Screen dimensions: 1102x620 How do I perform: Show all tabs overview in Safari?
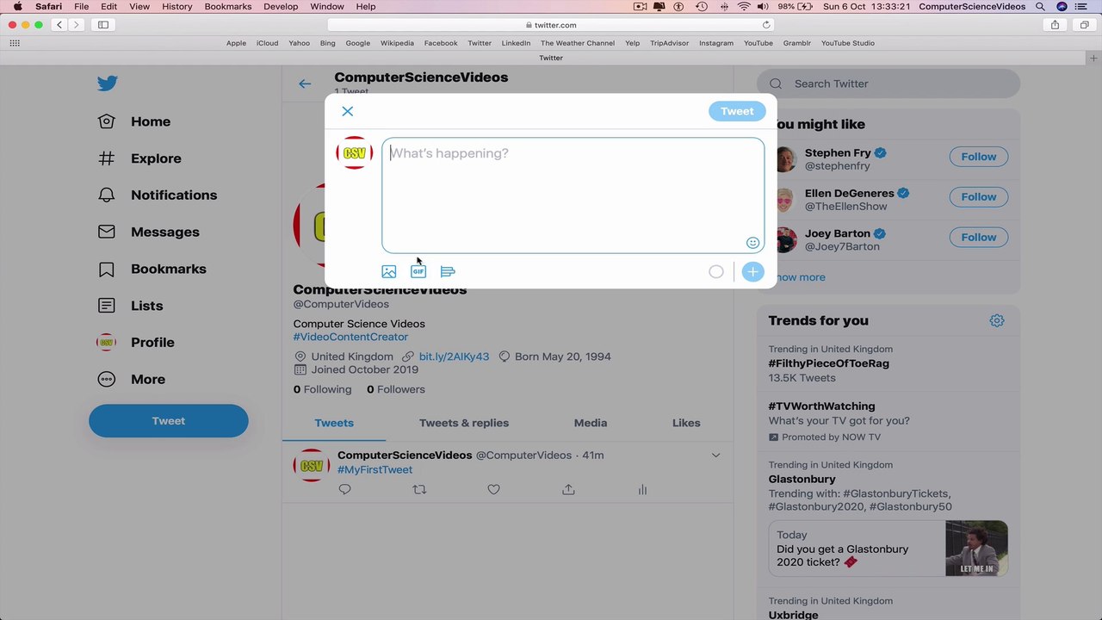[1085, 25]
